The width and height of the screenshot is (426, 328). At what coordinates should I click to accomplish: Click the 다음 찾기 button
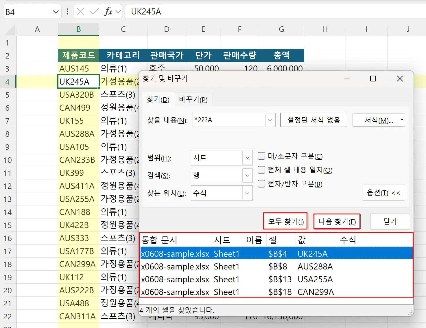tap(337, 221)
